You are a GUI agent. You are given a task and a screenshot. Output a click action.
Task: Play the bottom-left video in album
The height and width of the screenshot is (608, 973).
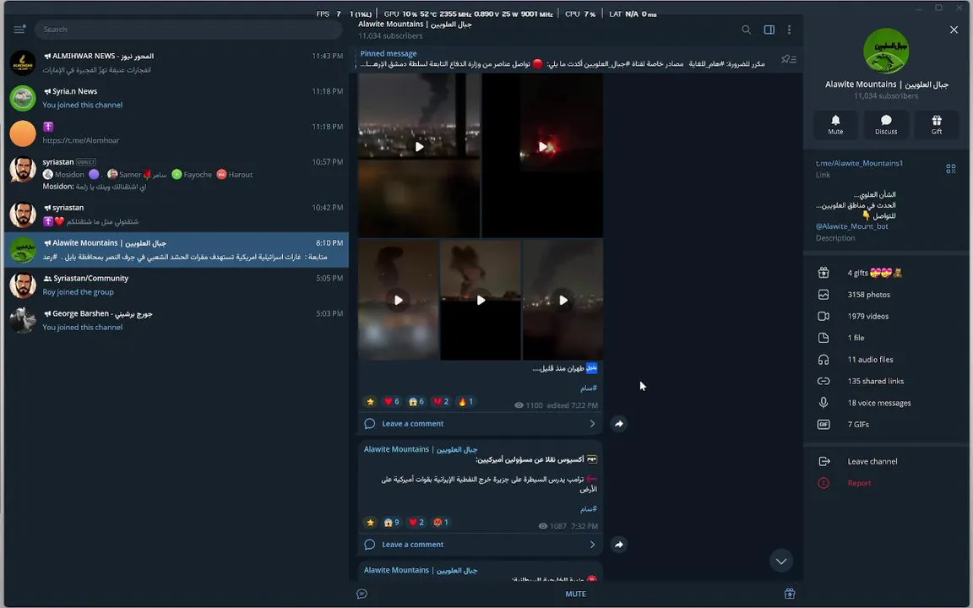click(399, 301)
